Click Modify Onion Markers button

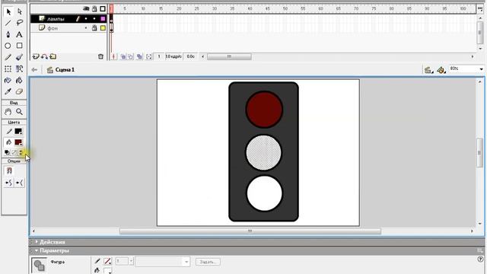(x=149, y=56)
